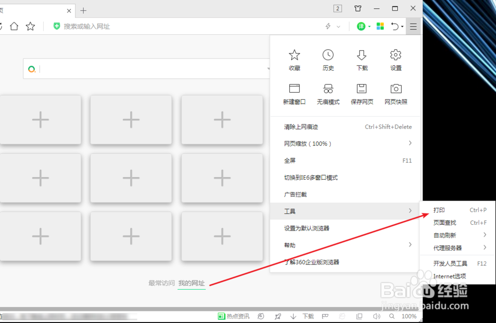
Task: Click the home icon in the toolbar
Action: [x=14, y=26]
